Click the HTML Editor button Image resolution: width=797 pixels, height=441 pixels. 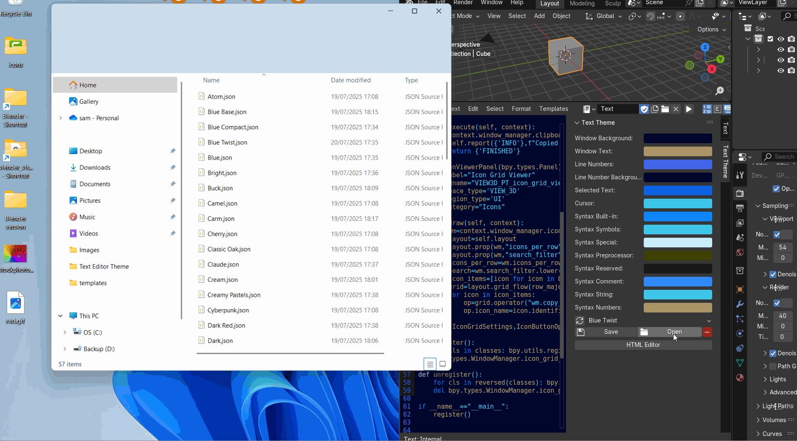point(643,345)
